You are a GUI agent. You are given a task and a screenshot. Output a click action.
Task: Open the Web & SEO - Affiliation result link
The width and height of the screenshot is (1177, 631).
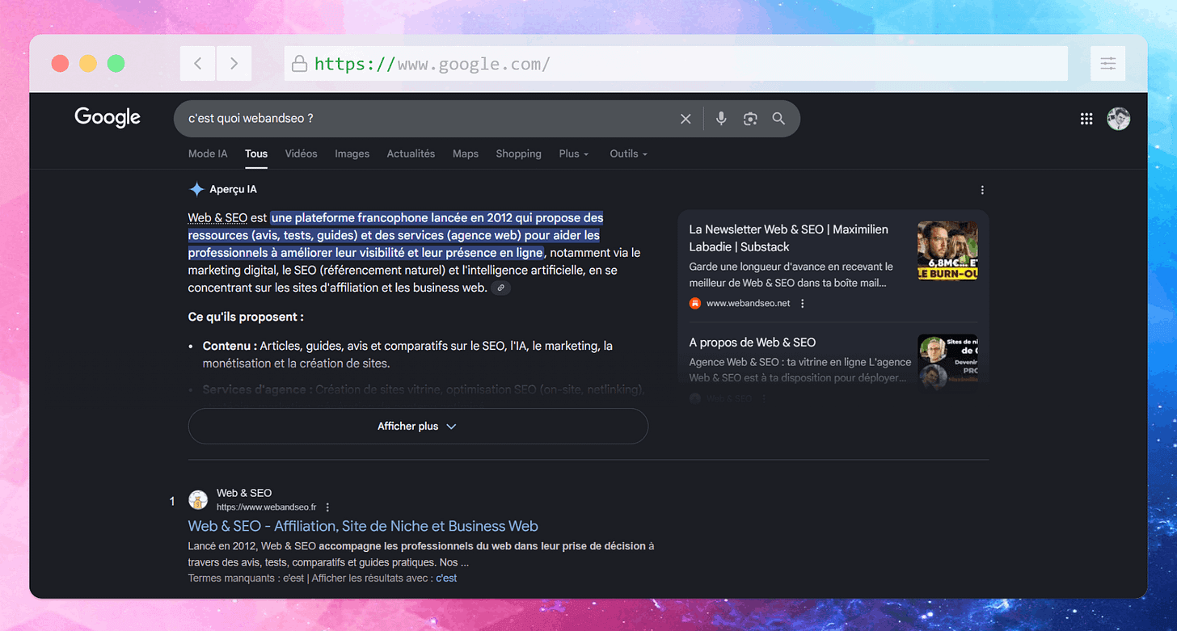(363, 525)
